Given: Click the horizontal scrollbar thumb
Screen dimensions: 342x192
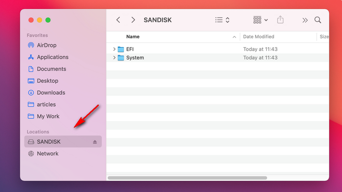Looking at the screenshot, I should click(x=187, y=178).
